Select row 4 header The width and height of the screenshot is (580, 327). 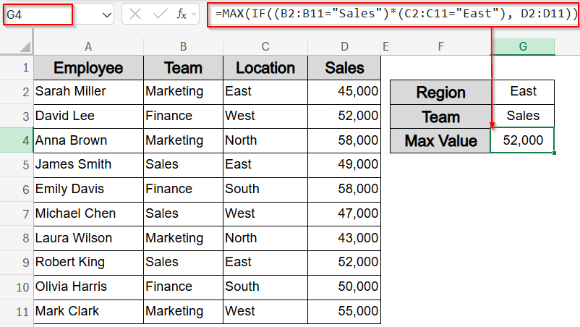click(17, 140)
